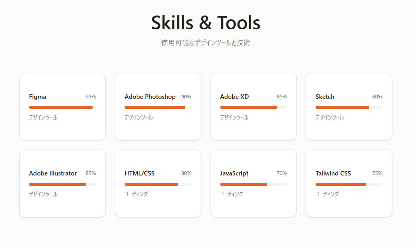Click the Adobe Photoshop progress bar
This screenshot has height=248, width=416.
click(x=158, y=107)
